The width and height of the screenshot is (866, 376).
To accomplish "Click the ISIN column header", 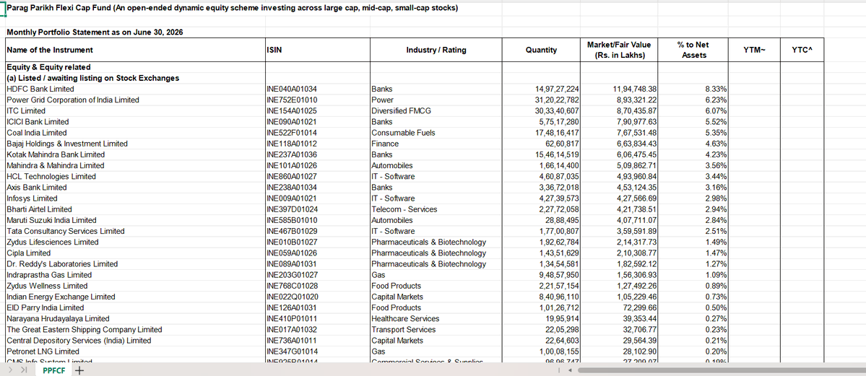I will (x=317, y=50).
